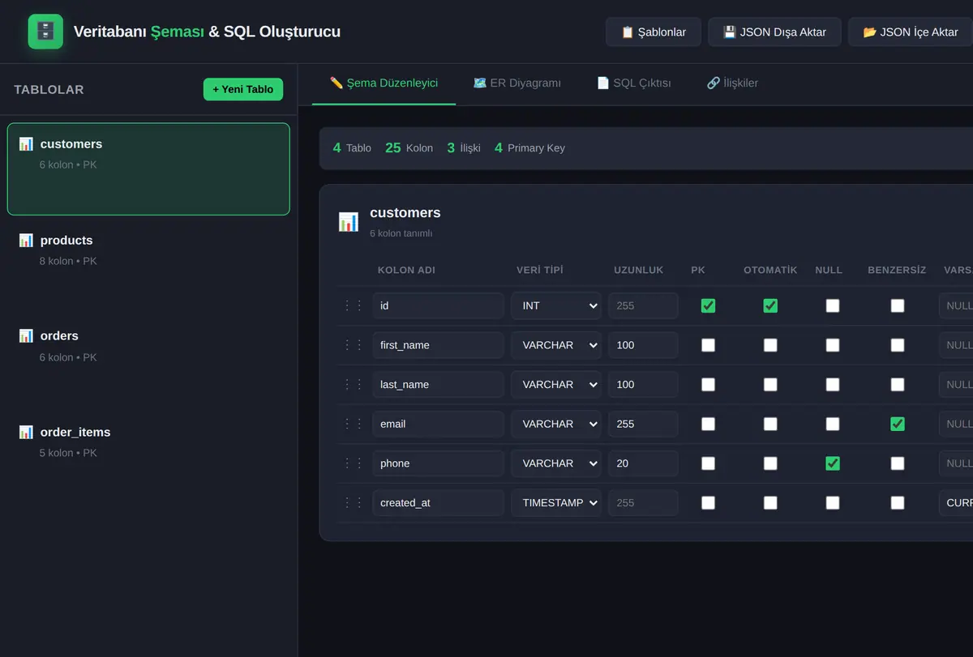Open the data type dropdown for last_name
Screen dimensions: 973x657
[x=556, y=385]
